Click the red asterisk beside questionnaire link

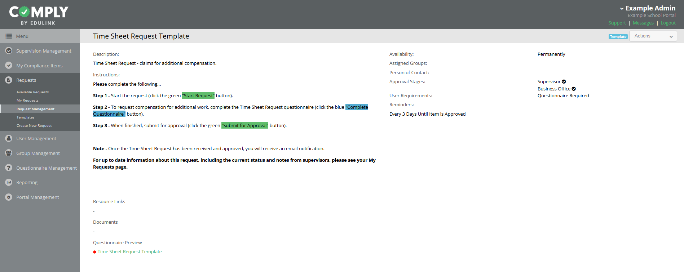94,252
